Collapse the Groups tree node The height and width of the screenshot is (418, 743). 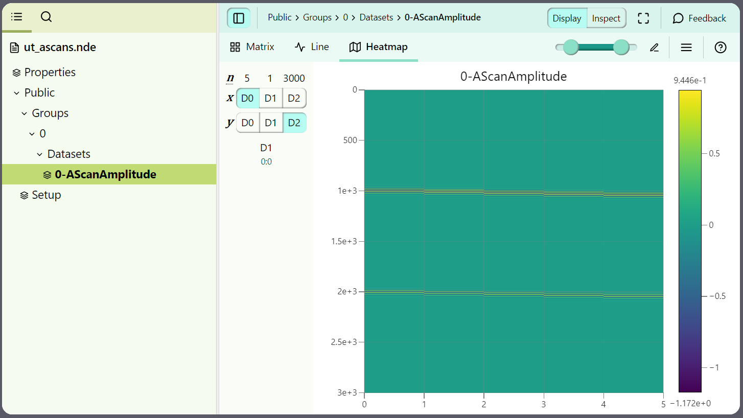coord(25,113)
